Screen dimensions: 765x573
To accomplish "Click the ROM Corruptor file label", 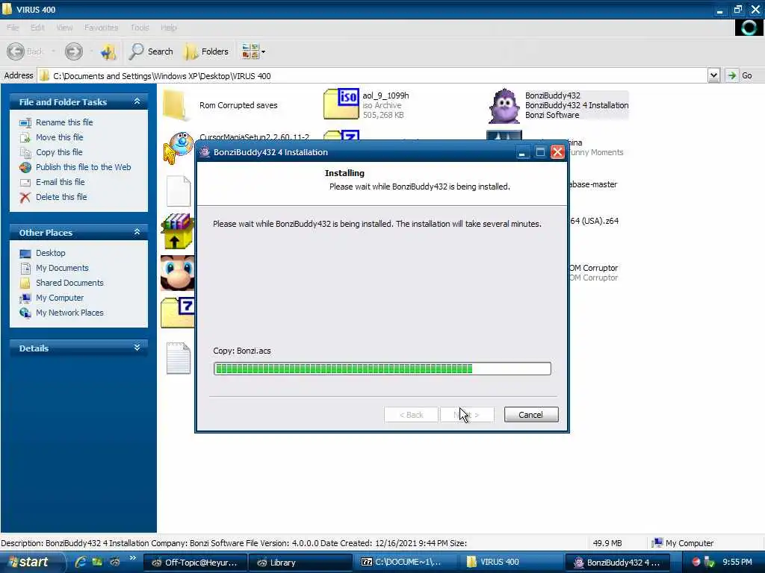I will (x=594, y=268).
